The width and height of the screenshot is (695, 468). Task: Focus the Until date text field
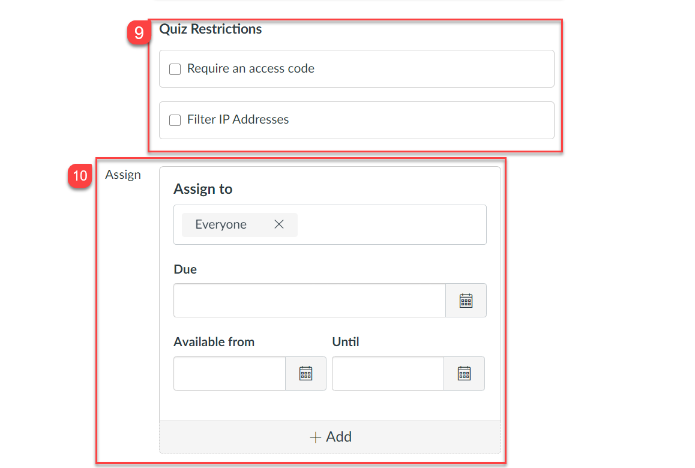coord(388,374)
